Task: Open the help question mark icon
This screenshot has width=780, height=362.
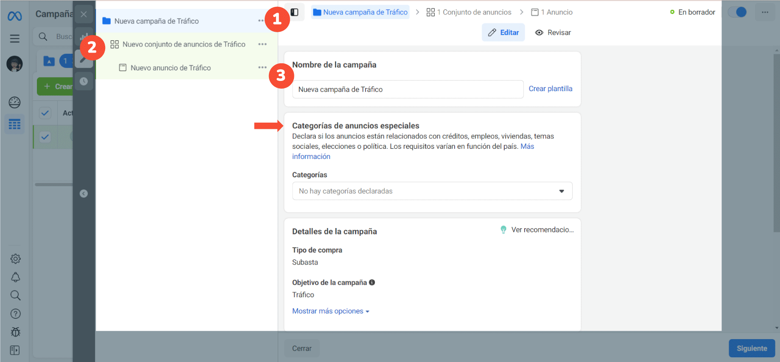Action: click(x=15, y=314)
